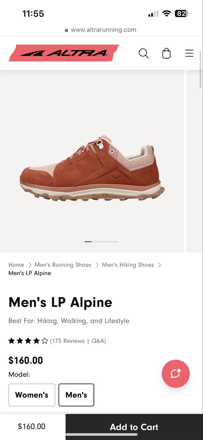This screenshot has width=203, height=440.
Task: Open the search magnifier icon
Action: click(144, 54)
